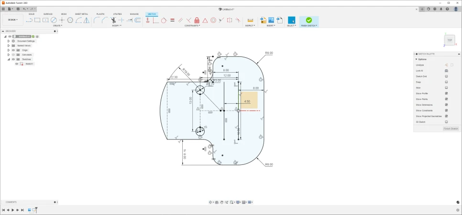Choose the Equal constraint icon

pos(172,20)
